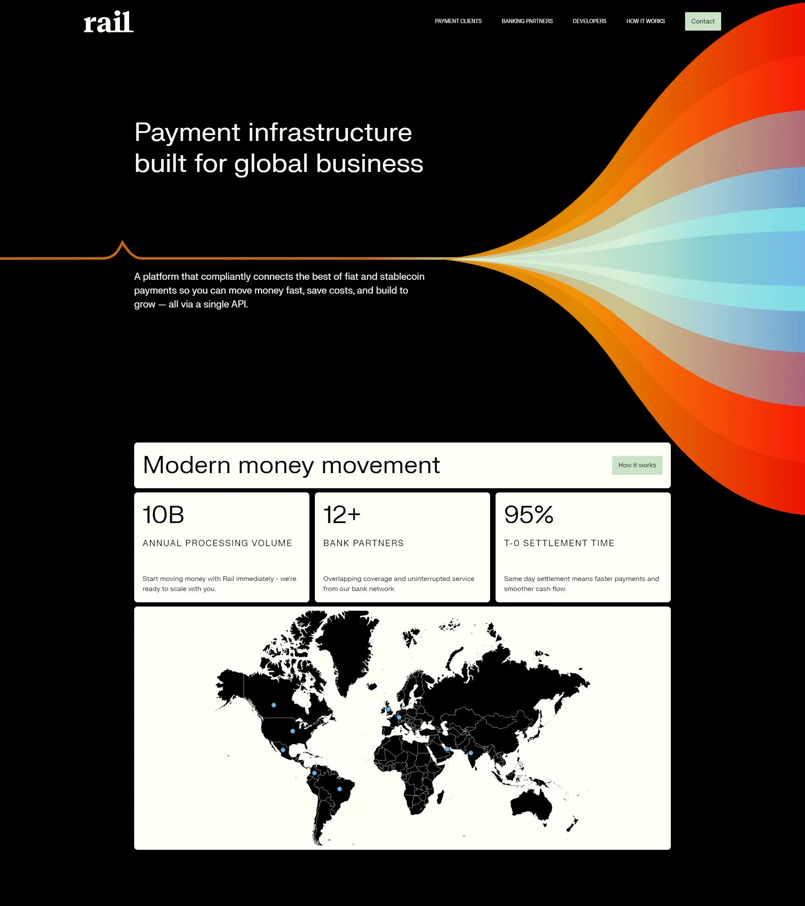
Task: Click the map dot in Canada
Action: pyautogui.click(x=274, y=705)
